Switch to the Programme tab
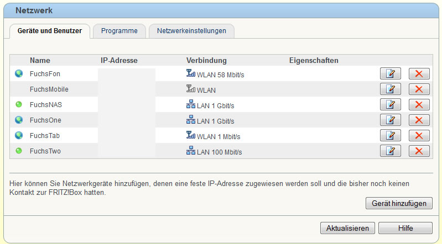This screenshot has width=442, height=244. 119,31
